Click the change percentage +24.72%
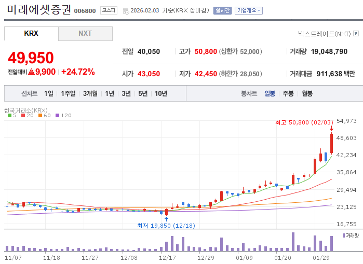 [78, 72]
